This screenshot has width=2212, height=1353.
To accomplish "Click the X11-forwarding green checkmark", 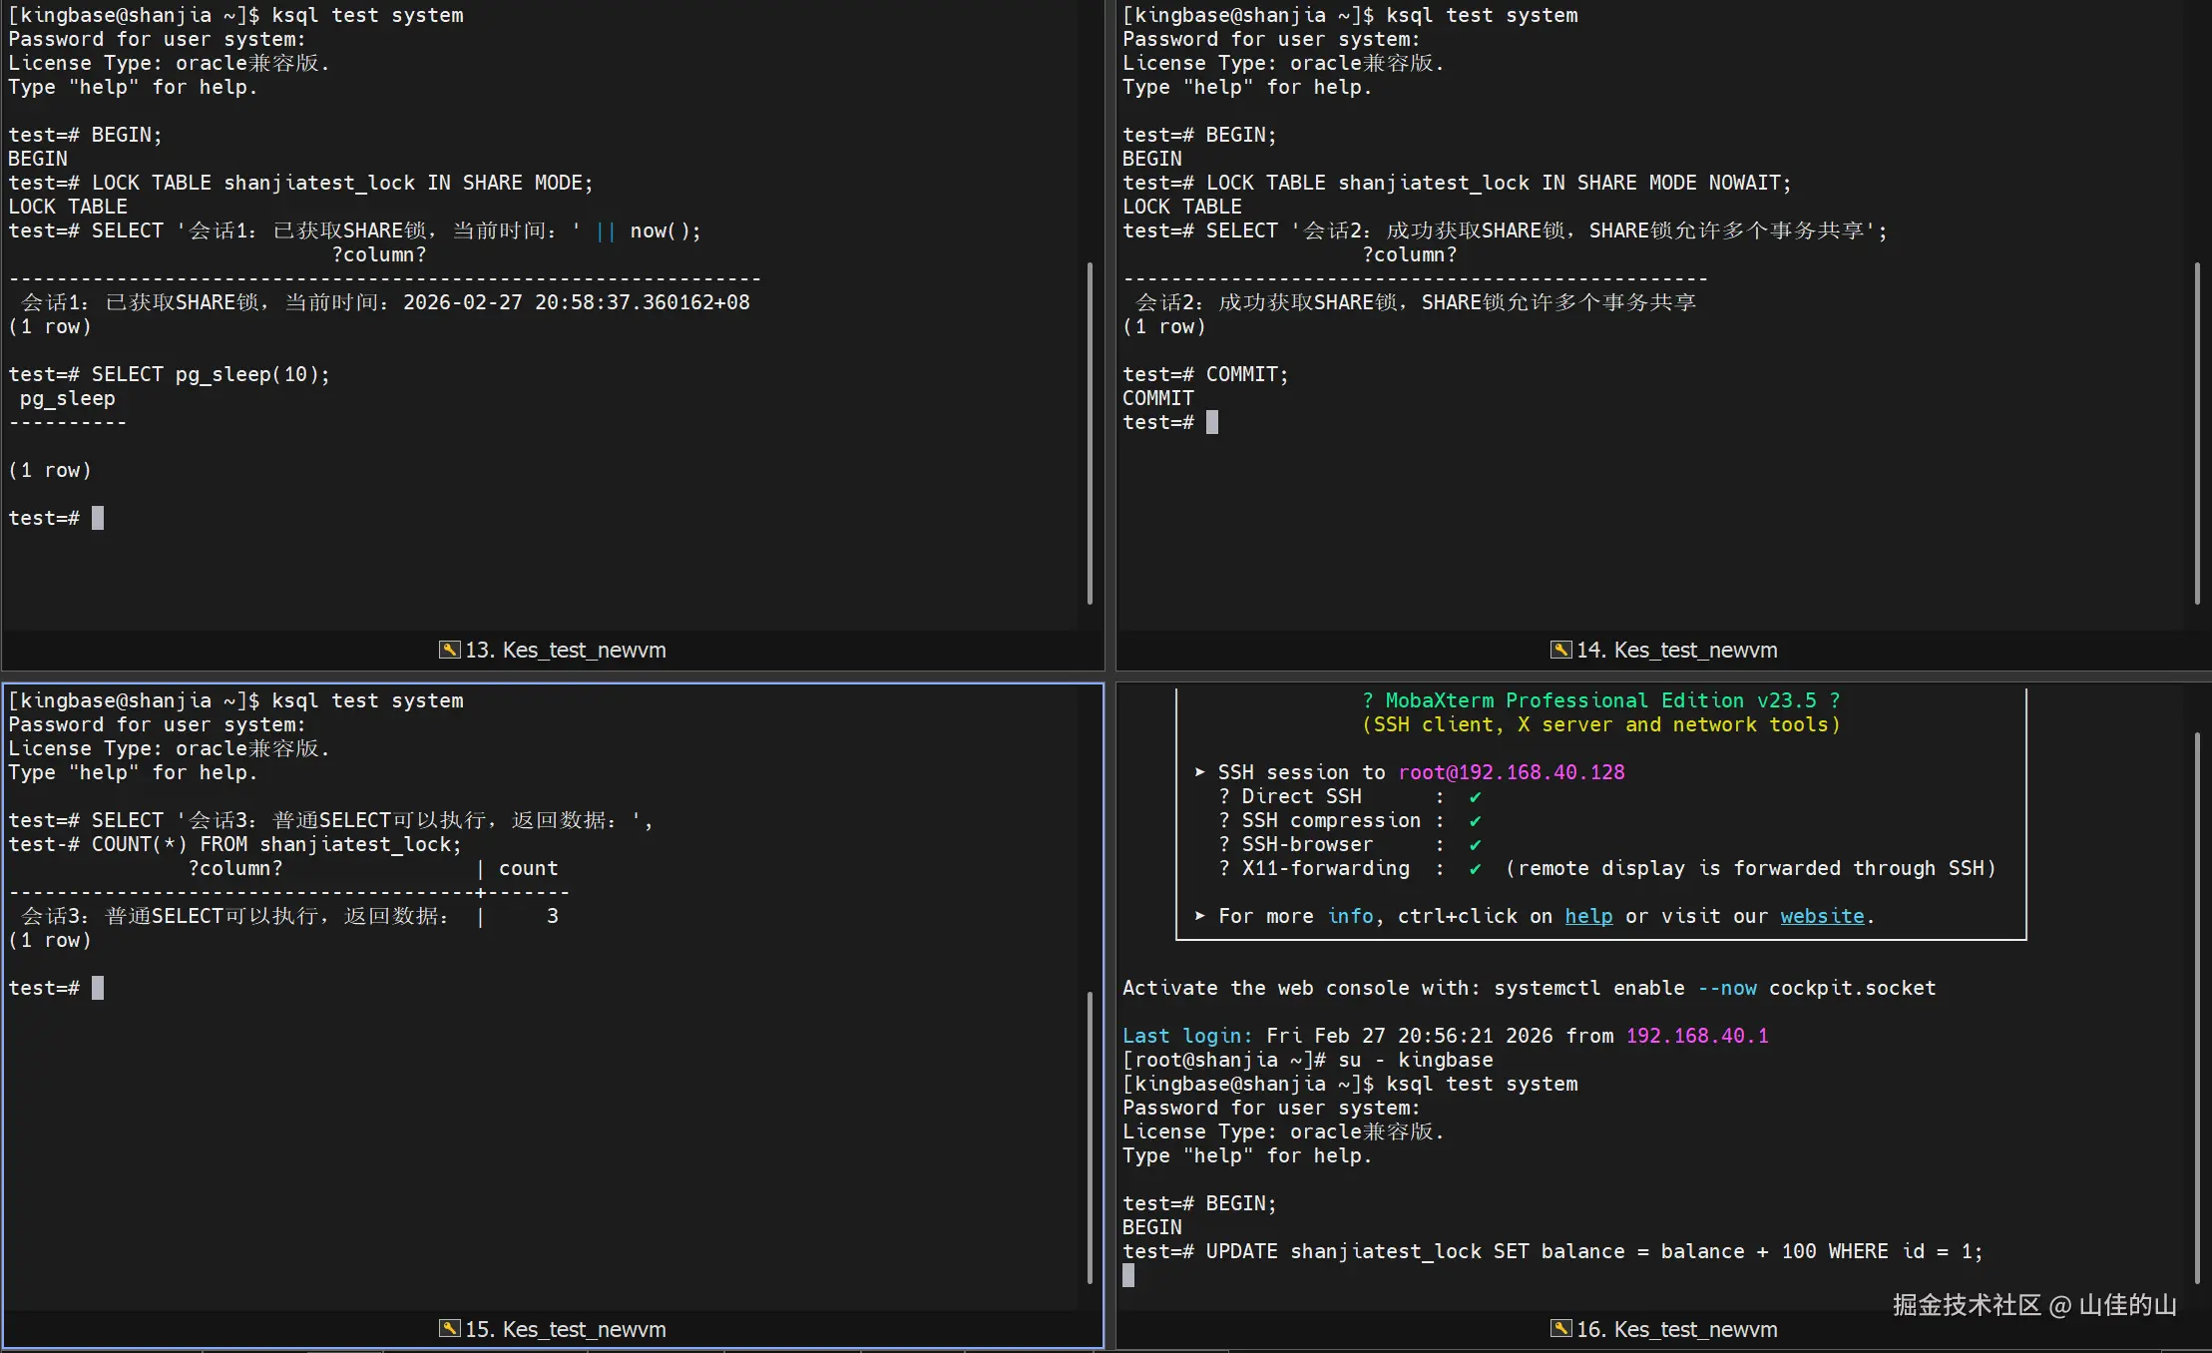I will click(x=1475, y=868).
